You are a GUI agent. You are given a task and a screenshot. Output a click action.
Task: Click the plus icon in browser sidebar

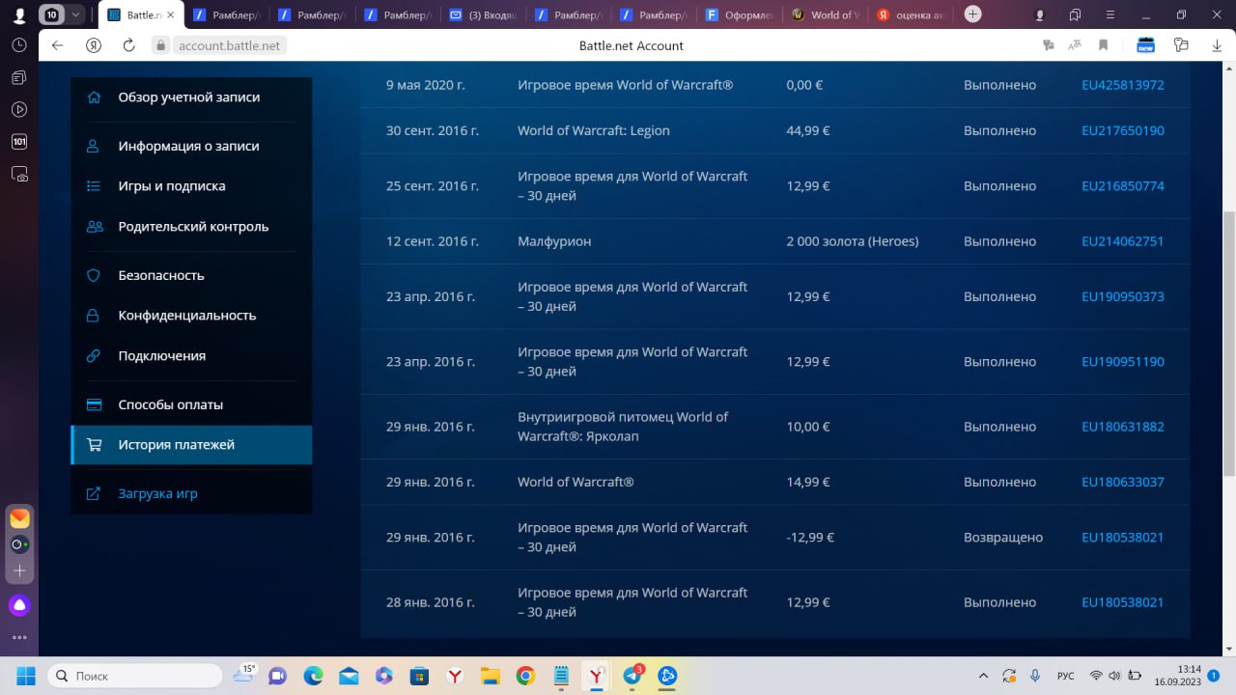pyautogui.click(x=19, y=570)
